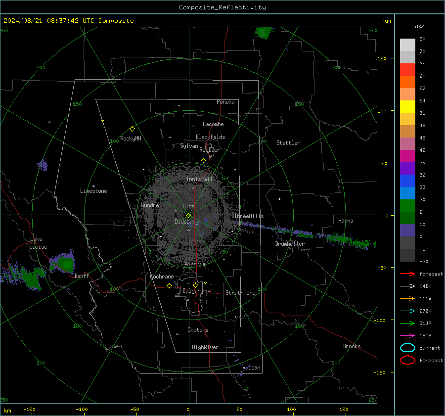
Task: Click the yellow diamond marker above RedDeer label
Action: [x=204, y=161]
